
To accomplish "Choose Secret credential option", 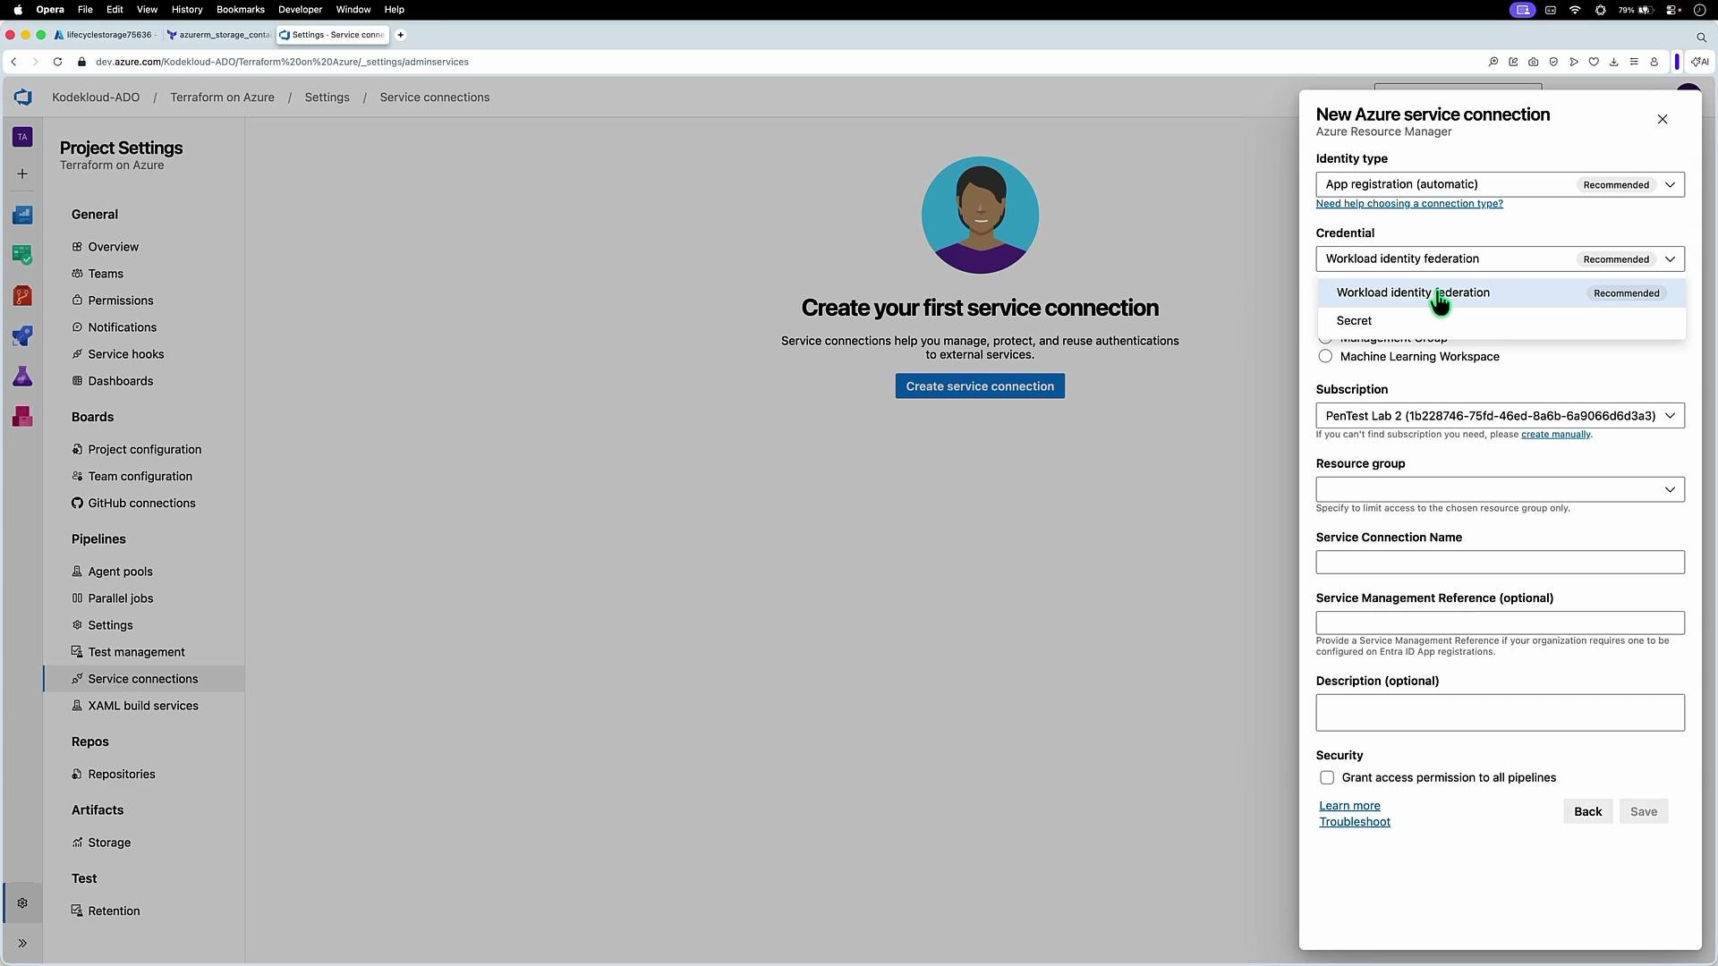I will (1501, 321).
